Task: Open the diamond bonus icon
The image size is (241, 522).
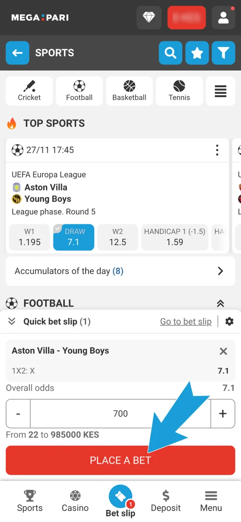Action: (x=149, y=18)
